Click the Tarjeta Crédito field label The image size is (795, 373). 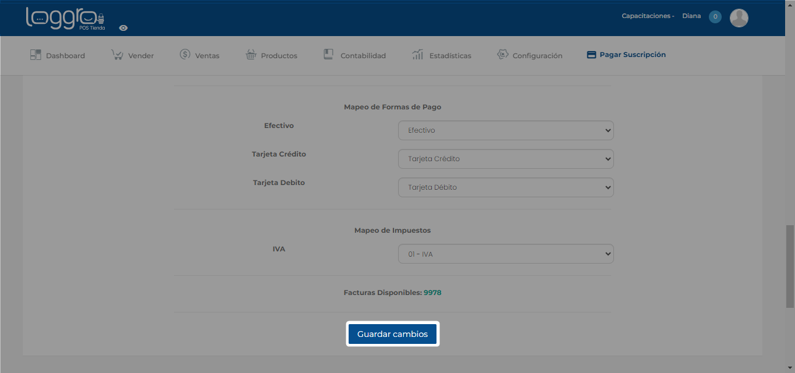click(x=279, y=154)
